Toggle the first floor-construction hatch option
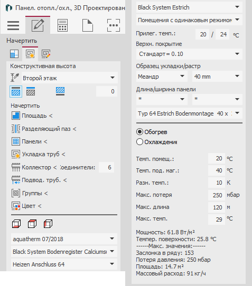 (16, 91)
